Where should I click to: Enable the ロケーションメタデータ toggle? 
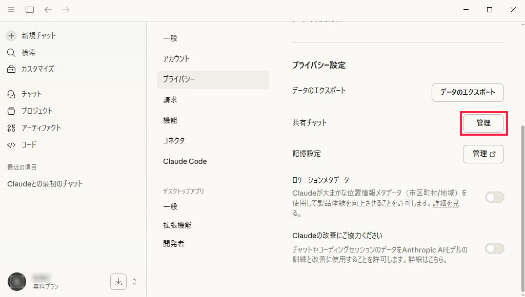pyautogui.click(x=494, y=197)
